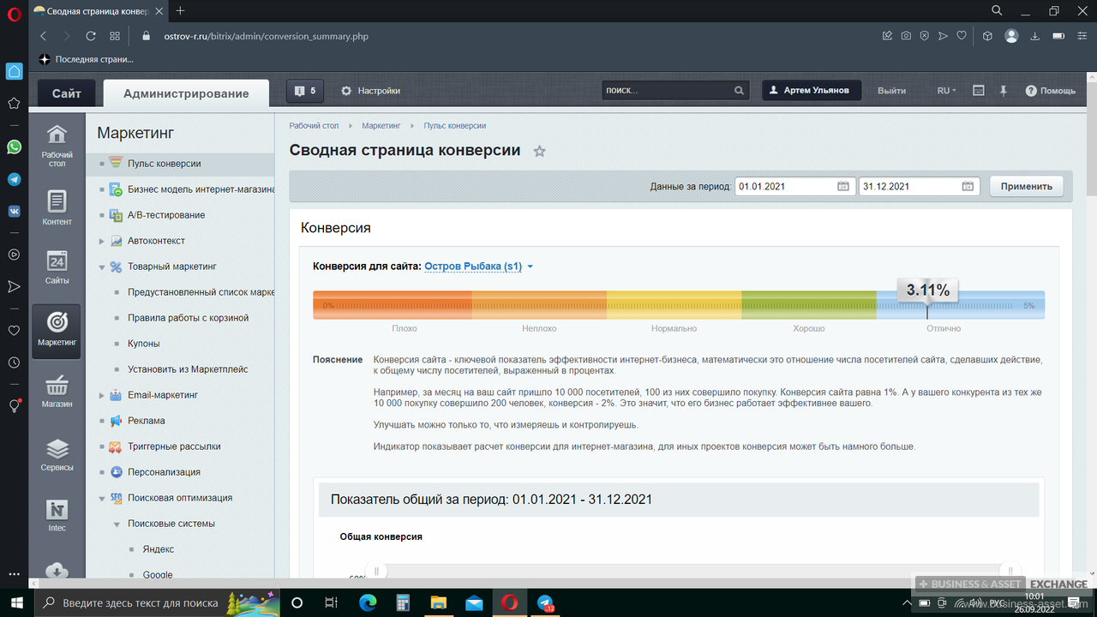Add page to favorites star icon
This screenshot has width=1097, height=617.
539,152
